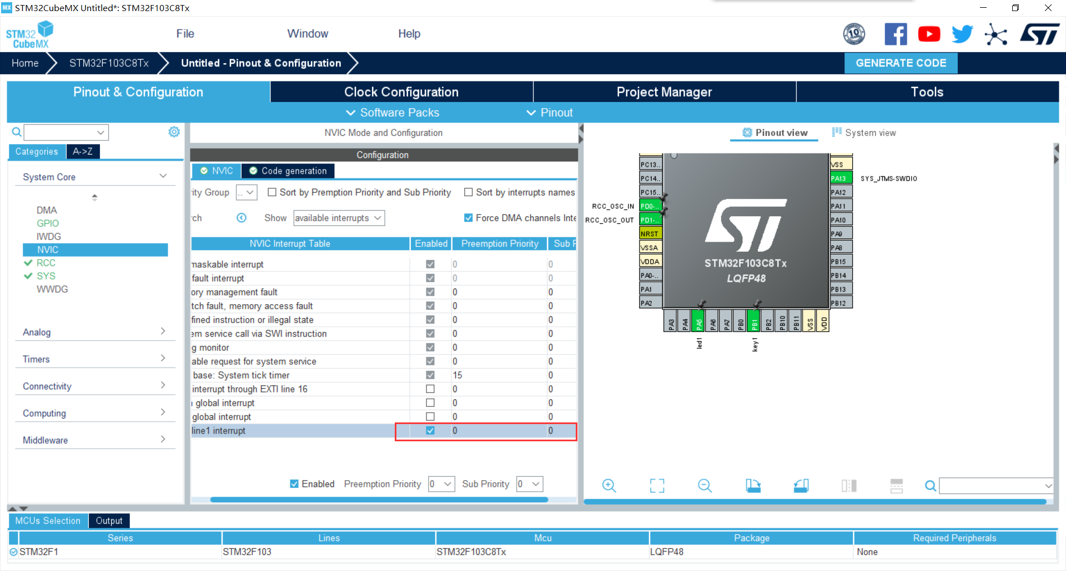
Task: Uncheck the line1 interrupt enabled box
Action: (x=430, y=431)
